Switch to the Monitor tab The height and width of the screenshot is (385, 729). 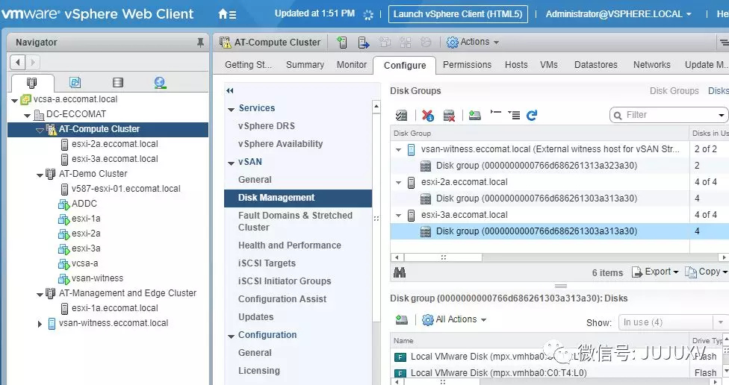click(352, 65)
